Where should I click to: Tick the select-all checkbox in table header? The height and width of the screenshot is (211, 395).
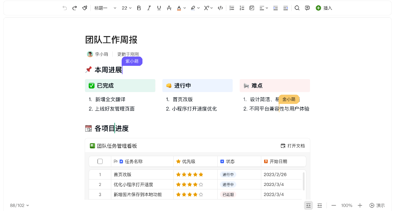point(100,161)
